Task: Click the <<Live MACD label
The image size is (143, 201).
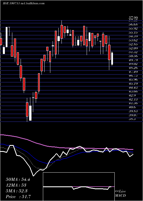Action: pos(120,194)
